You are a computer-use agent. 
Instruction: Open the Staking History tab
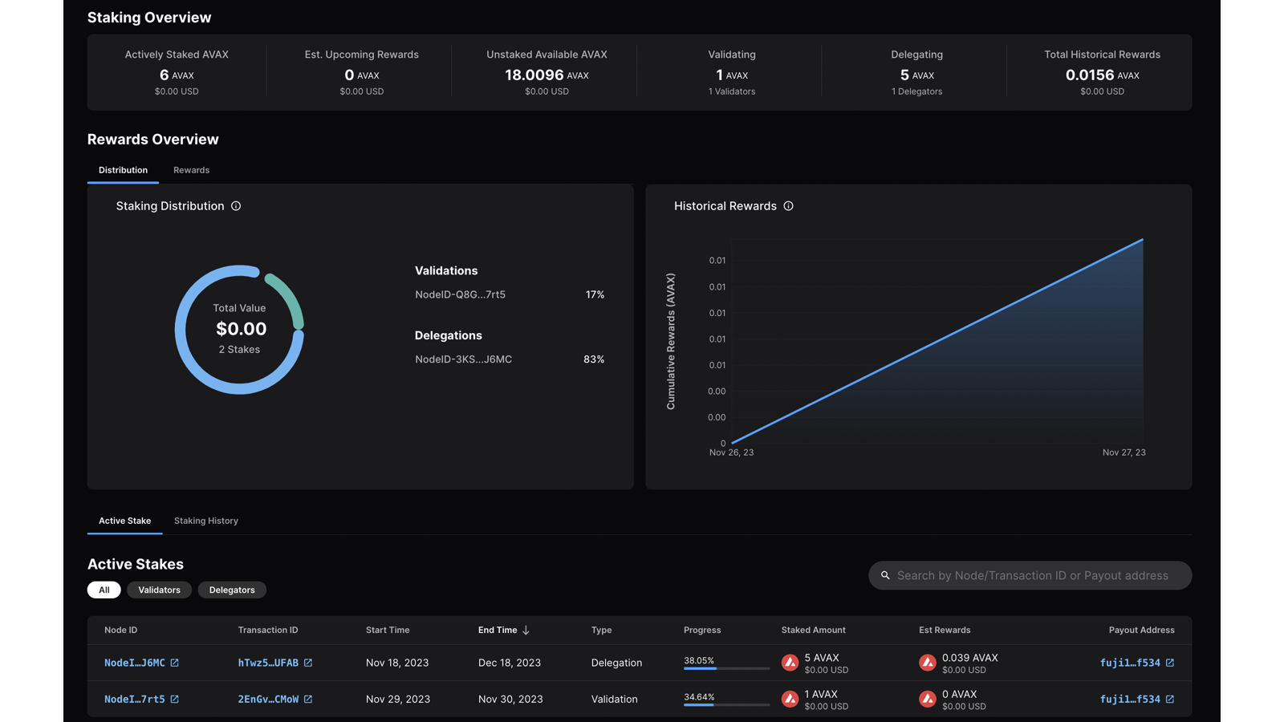(206, 521)
